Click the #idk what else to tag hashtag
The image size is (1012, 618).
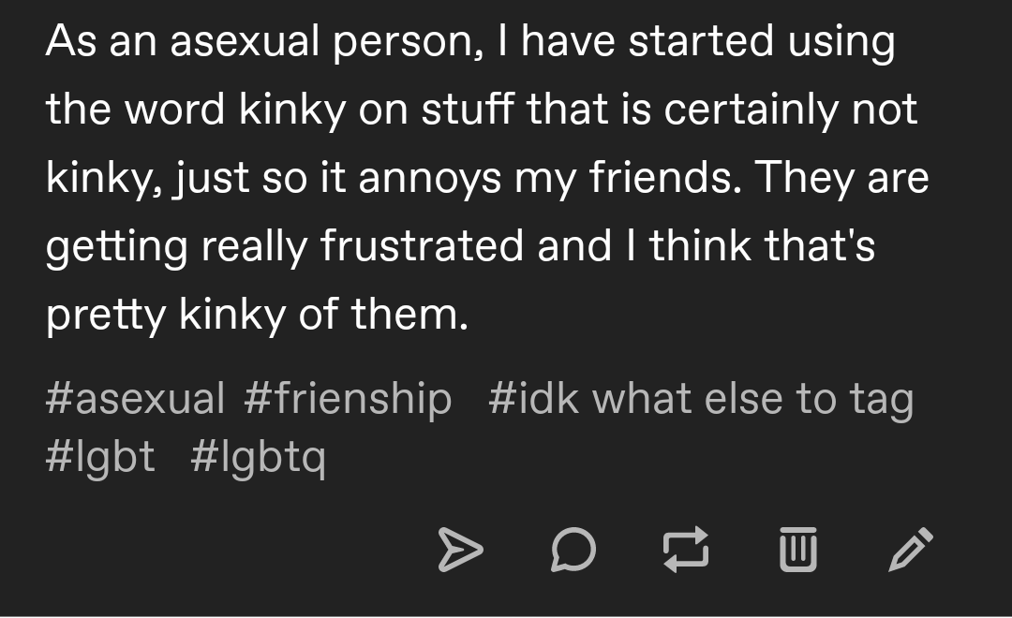pos(704,397)
